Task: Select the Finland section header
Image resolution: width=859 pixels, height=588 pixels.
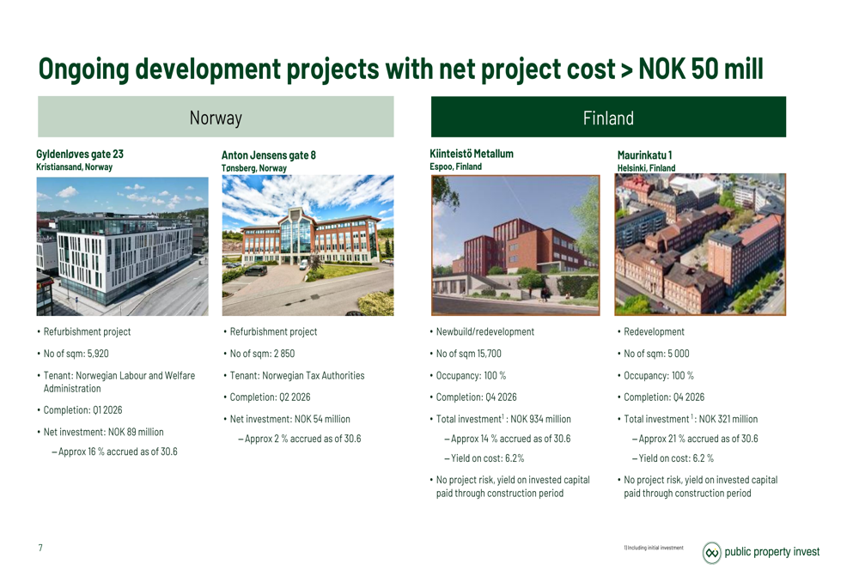Action: point(608,118)
